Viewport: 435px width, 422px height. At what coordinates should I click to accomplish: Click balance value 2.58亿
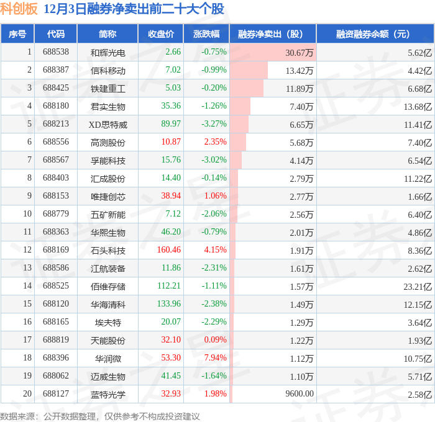(419, 395)
